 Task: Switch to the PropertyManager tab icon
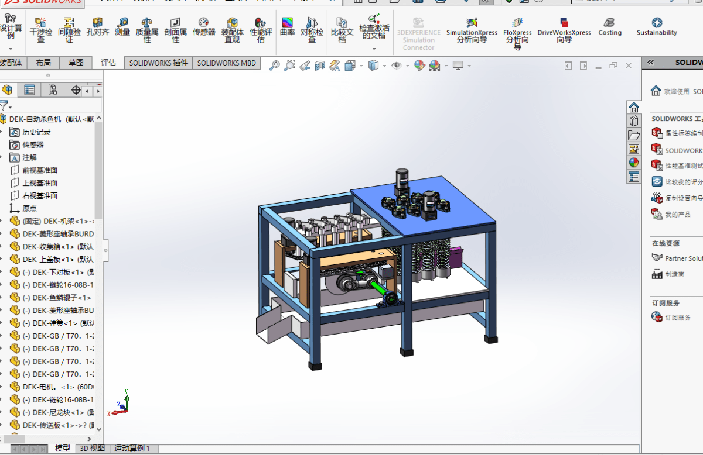pyautogui.click(x=30, y=90)
